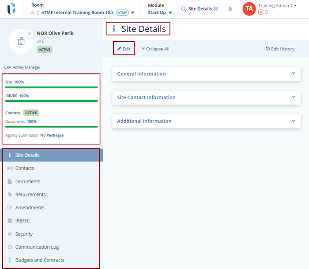Screen dimensions: 309x269
Task: Go to Budgets and Contracts menu item
Action: (40, 260)
